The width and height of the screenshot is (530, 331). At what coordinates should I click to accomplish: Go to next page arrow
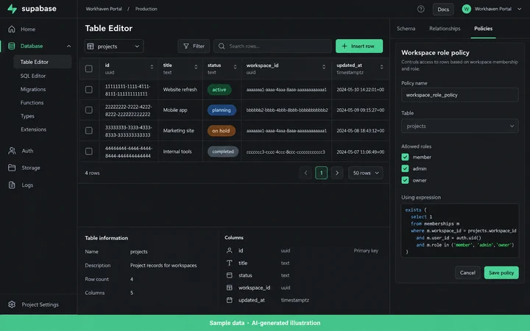(x=337, y=173)
